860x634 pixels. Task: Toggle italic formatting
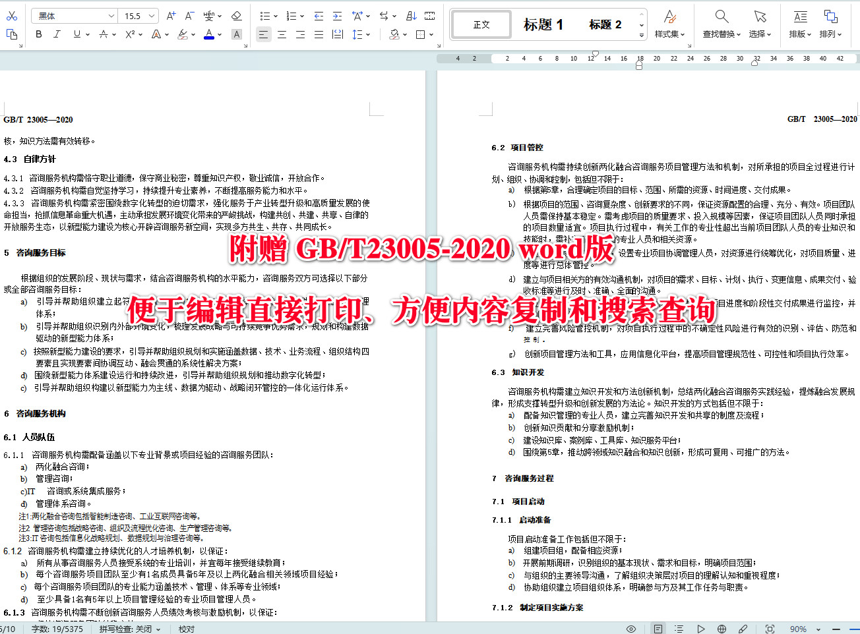[x=57, y=34]
